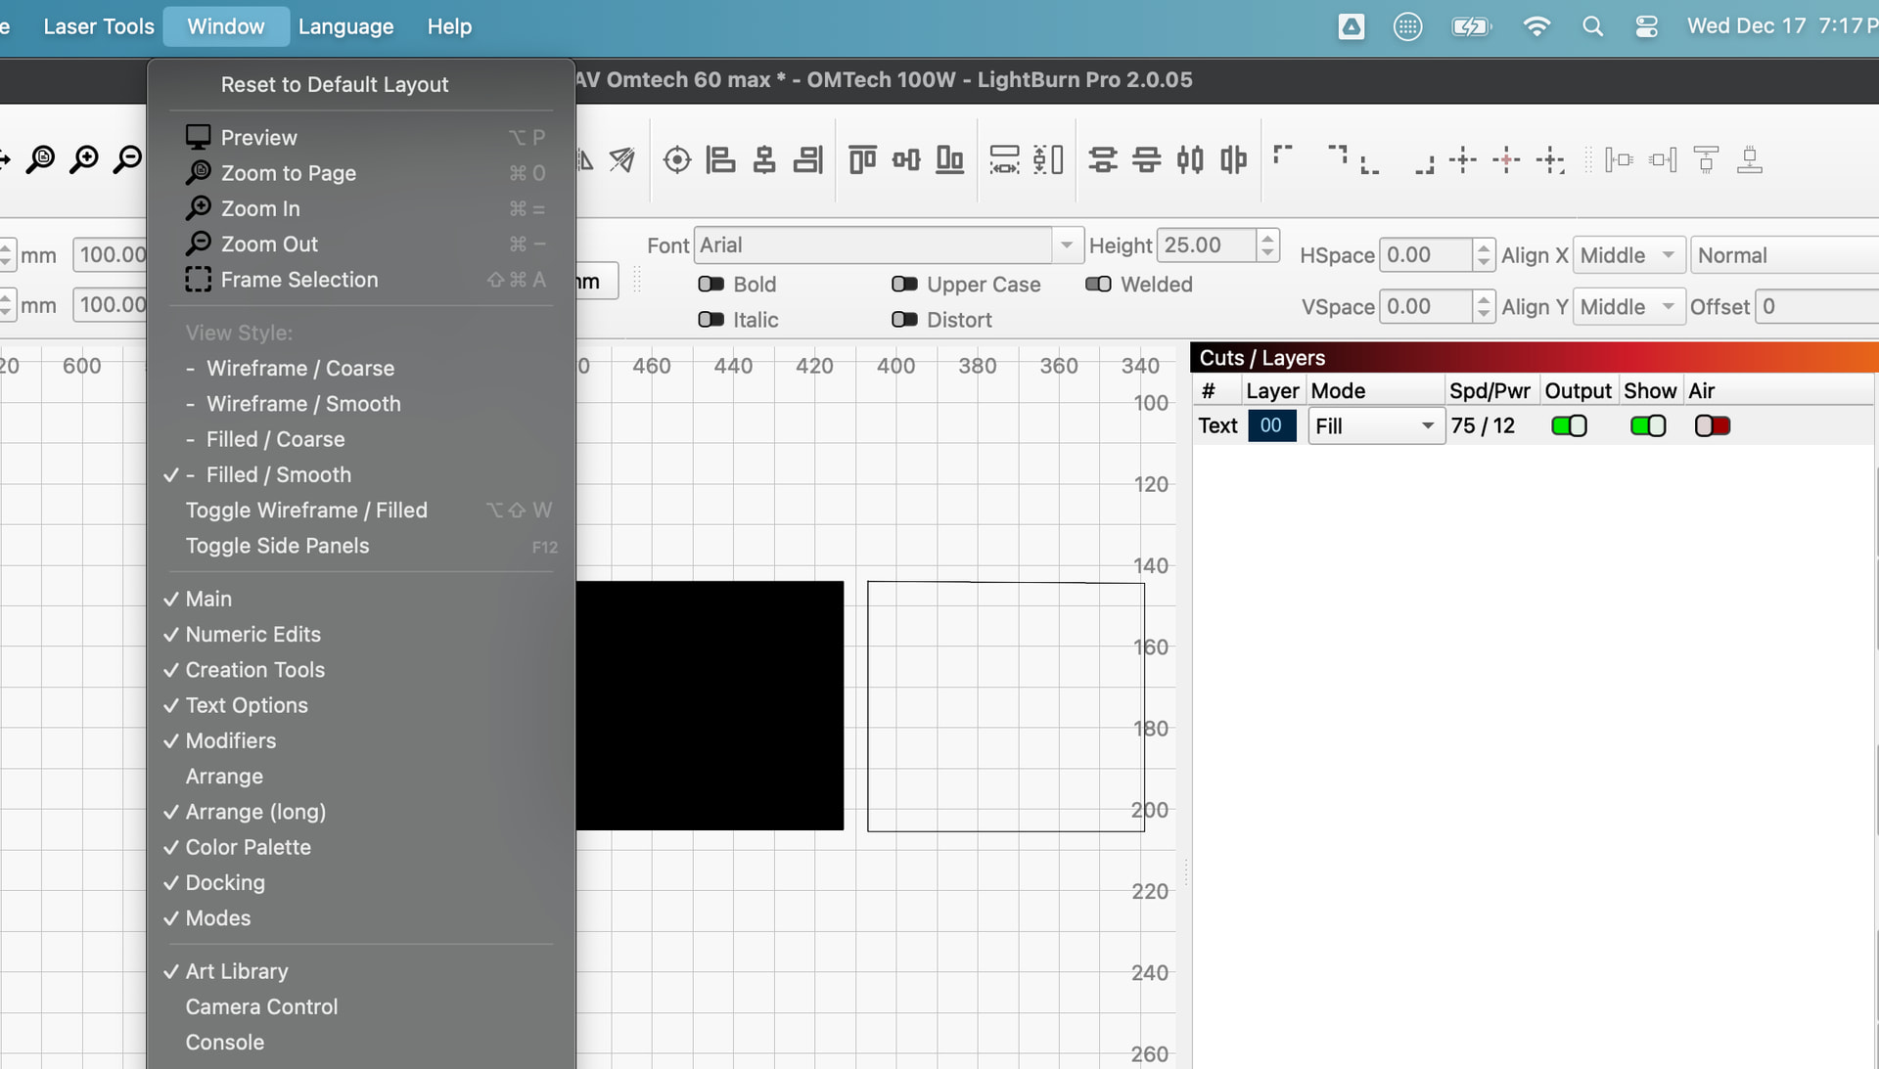This screenshot has width=1879, height=1069.
Task: Click the layer 00 color swatch
Action: click(1271, 426)
